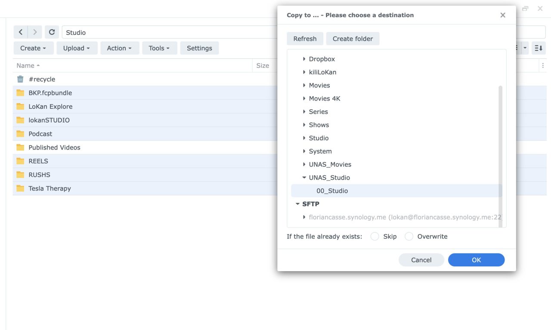
Task: Expand the Dropbox folder tree node
Action: click(304, 59)
